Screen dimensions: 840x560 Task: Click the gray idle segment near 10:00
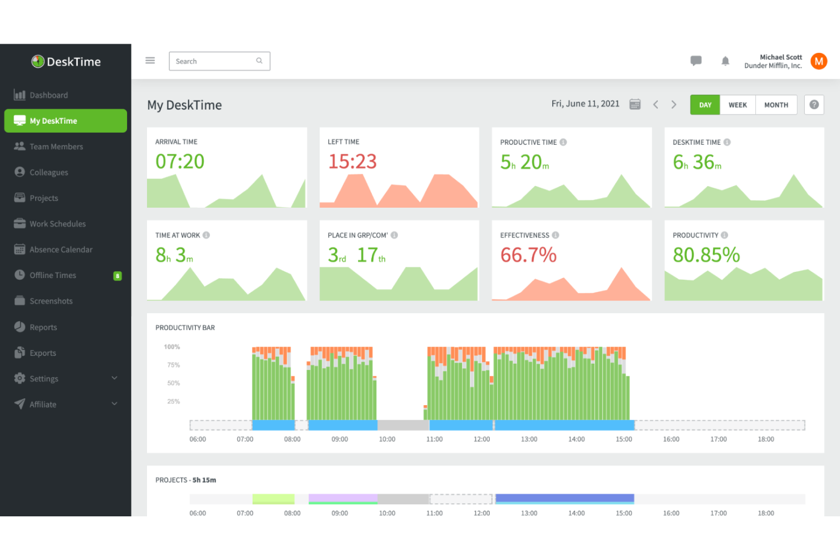(x=403, y=425)
